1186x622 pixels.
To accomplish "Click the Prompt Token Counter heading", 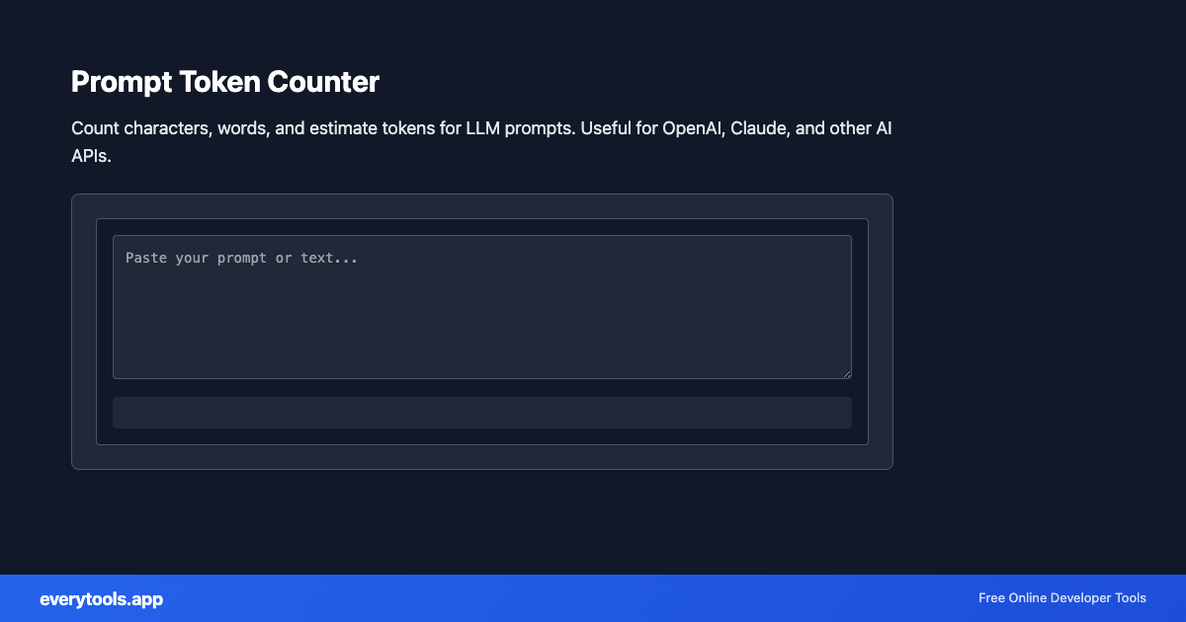I will (224, 82).
